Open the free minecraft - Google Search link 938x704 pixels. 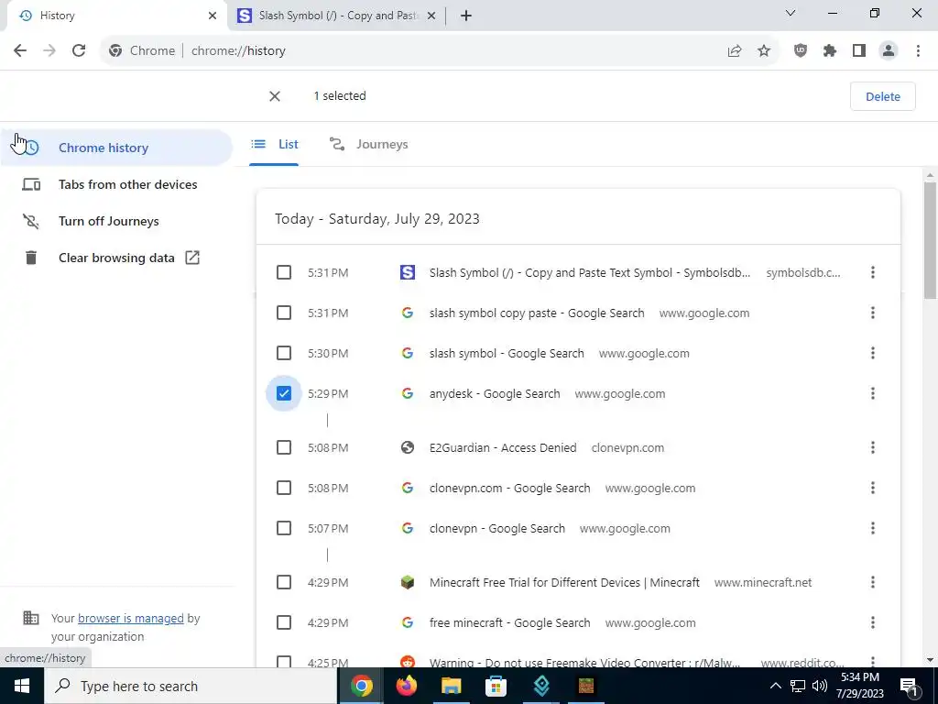[x=509, y=622]
